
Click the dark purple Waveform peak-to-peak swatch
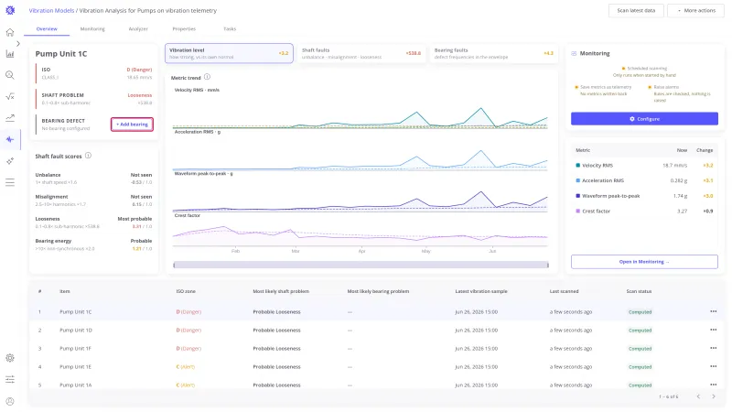click(578, 196)
